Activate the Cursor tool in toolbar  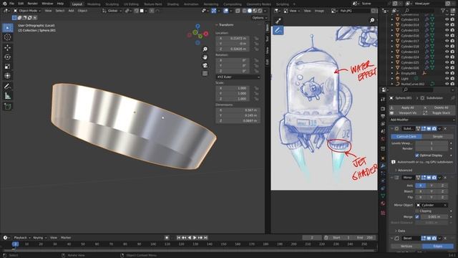point(8,37)
